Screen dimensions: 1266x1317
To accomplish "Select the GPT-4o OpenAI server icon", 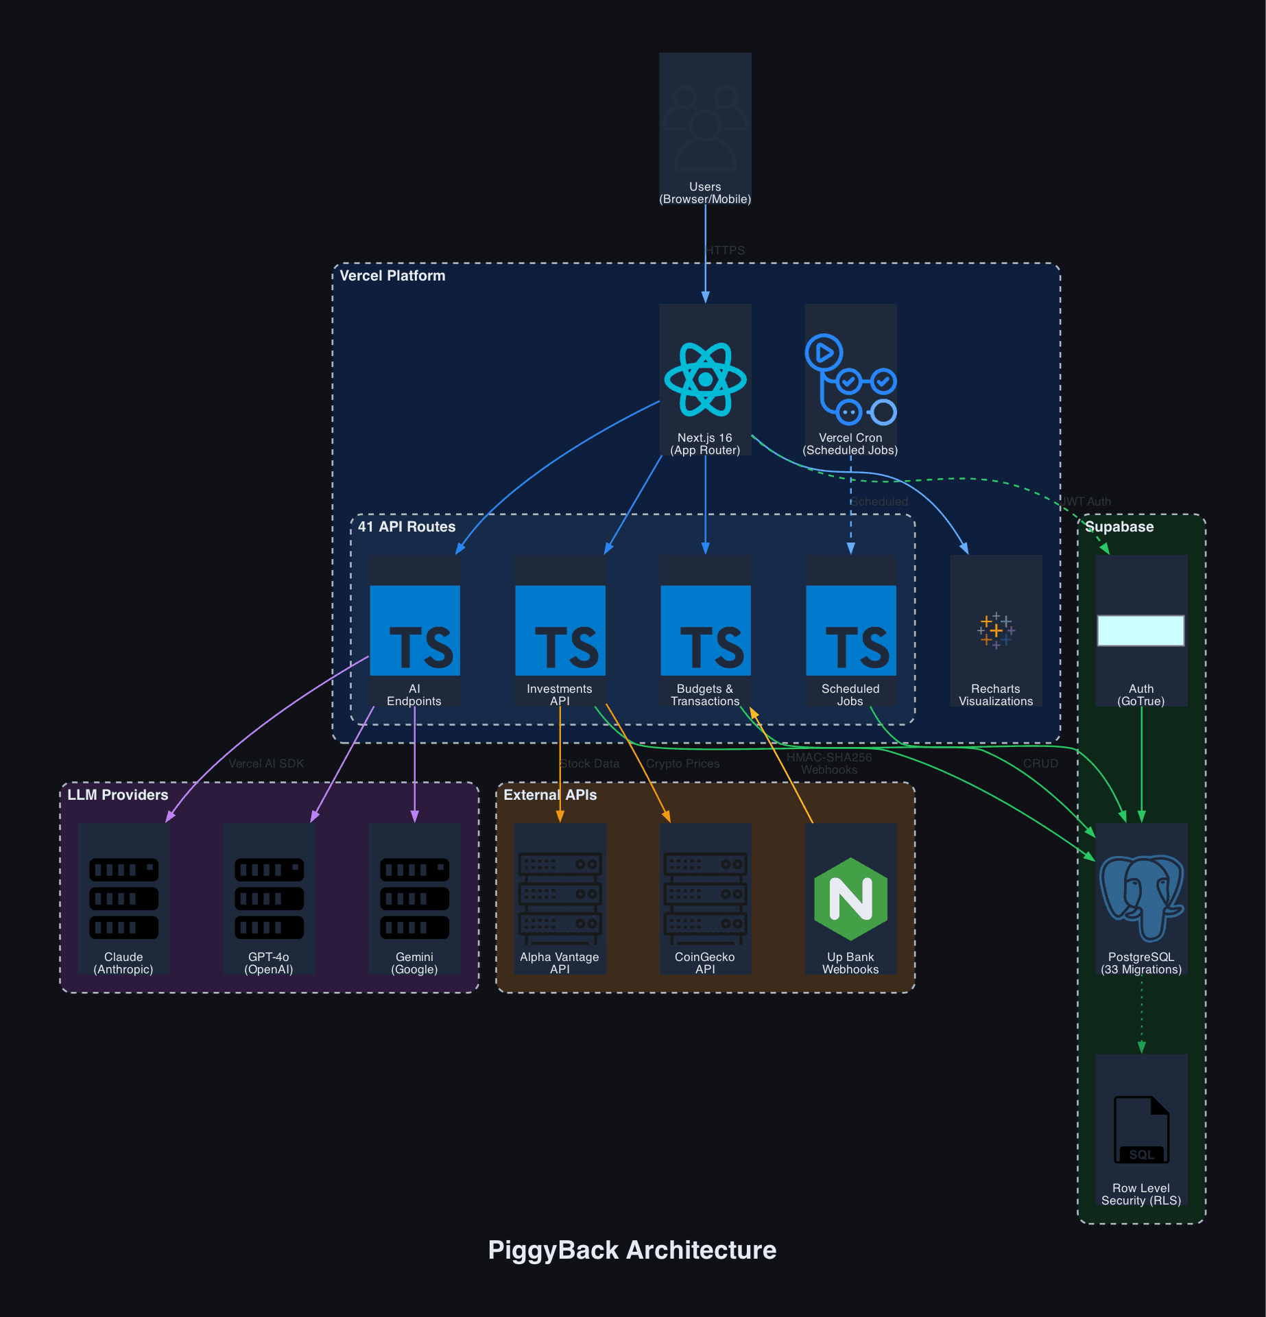I will click(269, 897).
